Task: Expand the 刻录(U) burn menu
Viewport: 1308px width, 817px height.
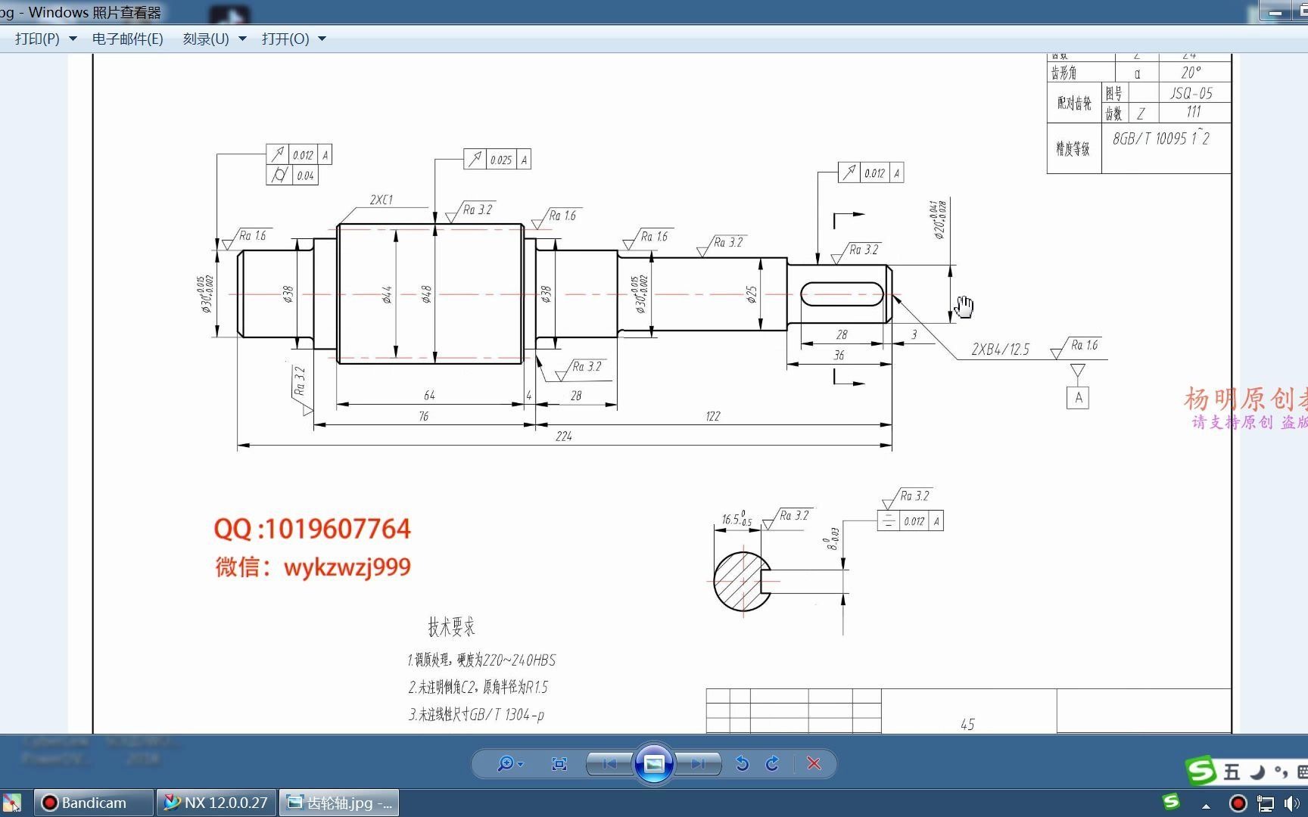Action: point(214,39)
